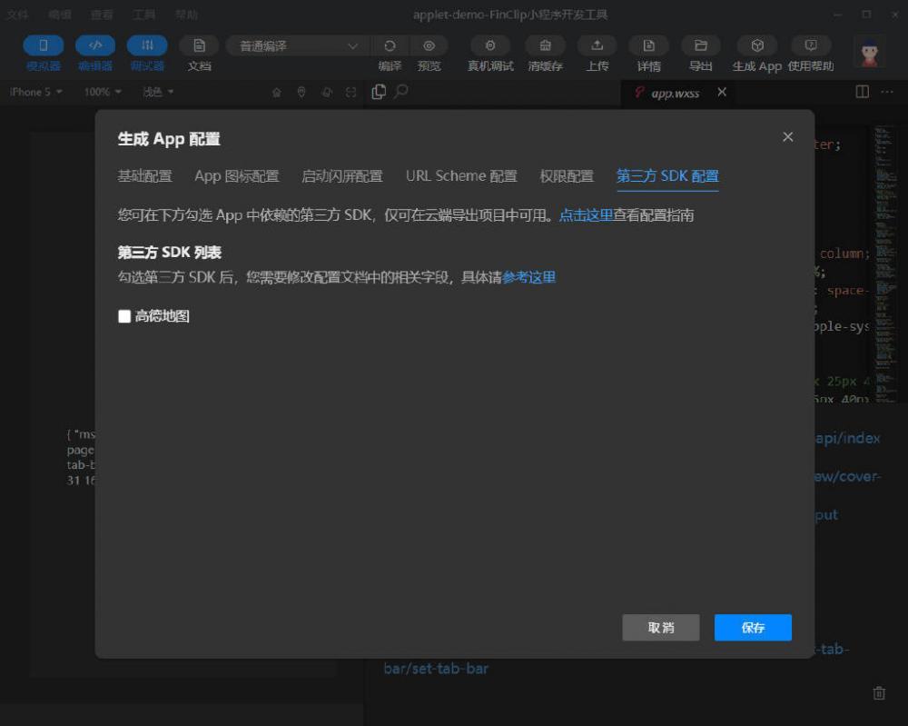Click the 生成 App cube icon
The image size is (908, 726).
(x=757, y=45)
